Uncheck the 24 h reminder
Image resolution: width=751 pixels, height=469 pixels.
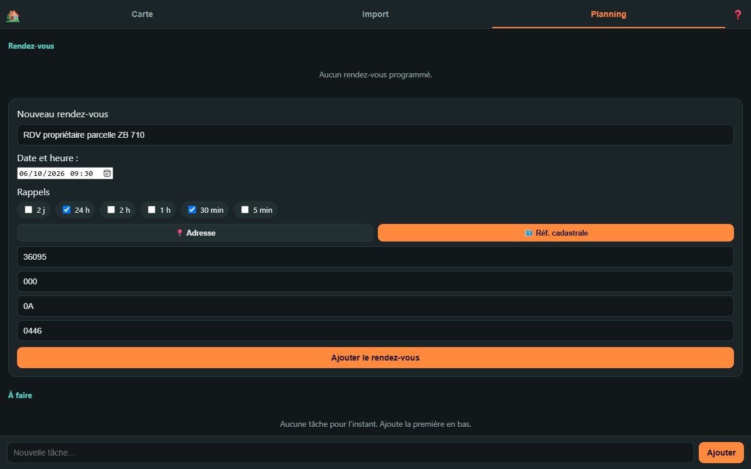coord(66,210)
